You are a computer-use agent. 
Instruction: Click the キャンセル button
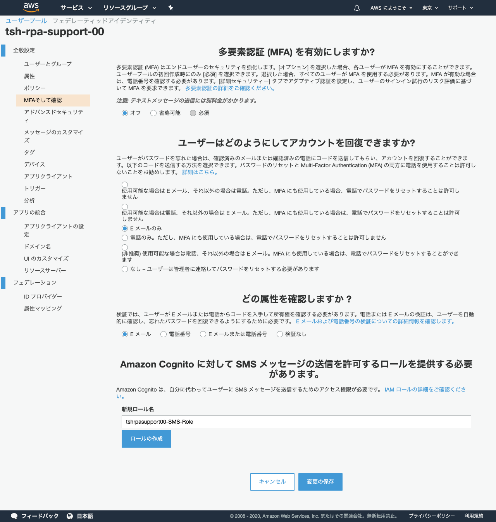click(272, 482)
